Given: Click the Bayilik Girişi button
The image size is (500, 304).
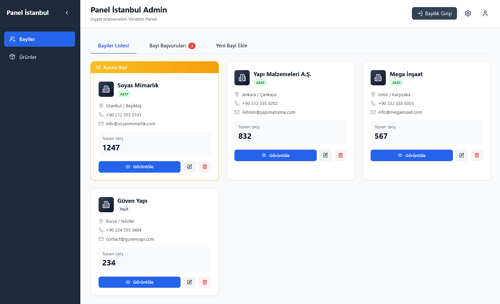Looking at the screenshot, I should (434, 14).
